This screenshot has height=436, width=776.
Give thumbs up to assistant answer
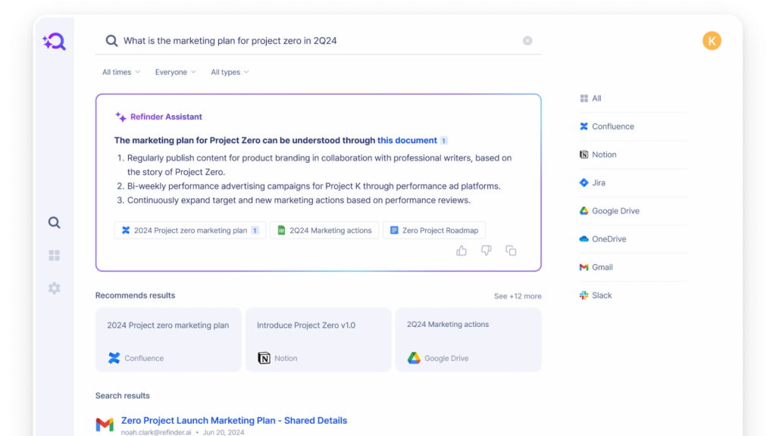coord(462,251)
